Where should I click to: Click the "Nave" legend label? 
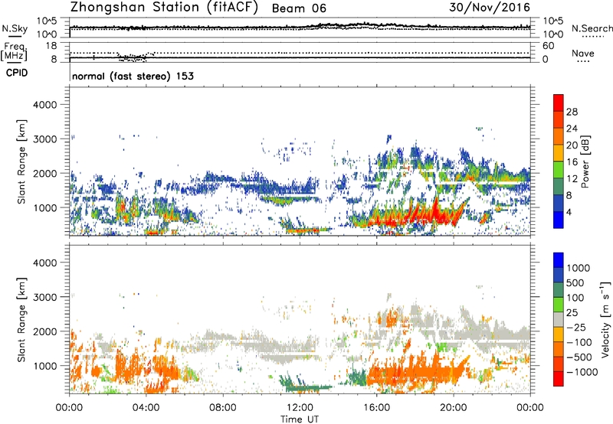point(583,53)
